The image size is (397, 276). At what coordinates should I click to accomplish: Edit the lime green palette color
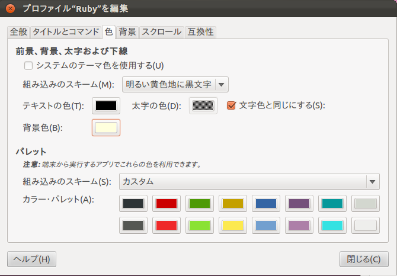pos(200,226)
